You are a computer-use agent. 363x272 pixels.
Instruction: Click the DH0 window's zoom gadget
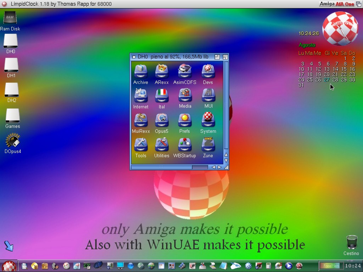point(217,57)
